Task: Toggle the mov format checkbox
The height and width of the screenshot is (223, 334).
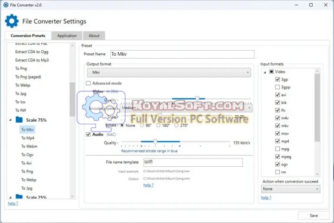Action: pyautogui.click(x=277, y=133)
